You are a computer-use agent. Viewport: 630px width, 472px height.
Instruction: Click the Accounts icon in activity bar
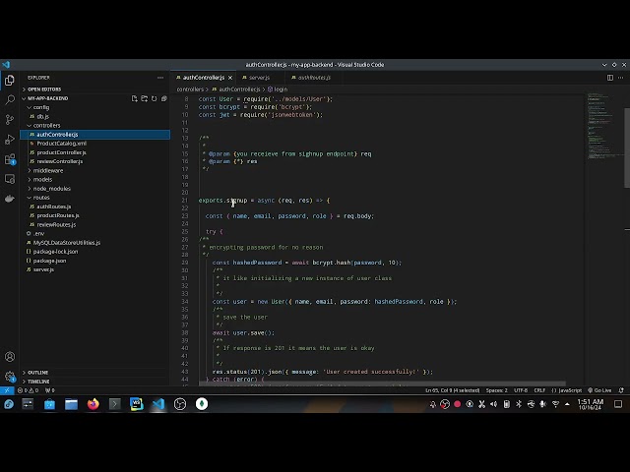click(x=10, y=356)
